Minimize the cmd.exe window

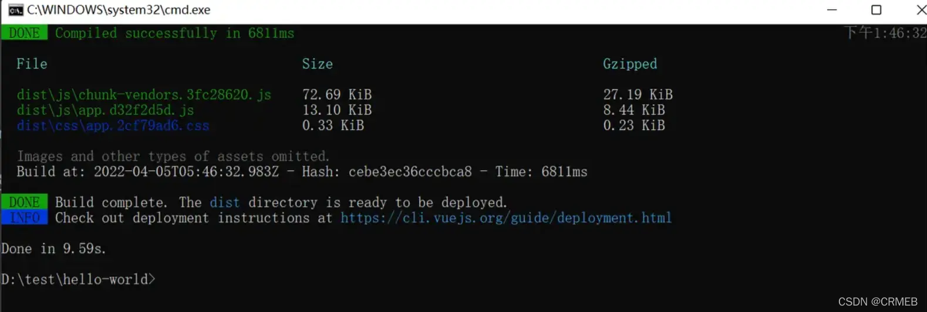(x=832, y=10)
